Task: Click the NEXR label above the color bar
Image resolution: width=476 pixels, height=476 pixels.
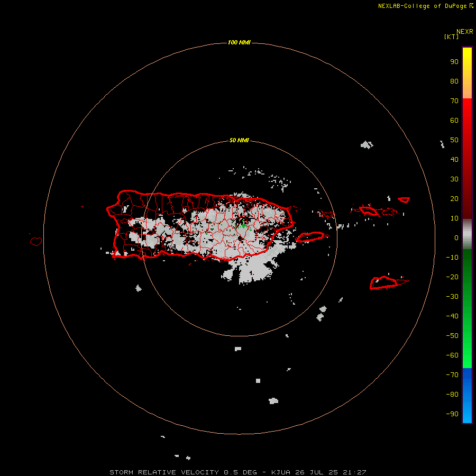Action: [x=465, y=32]
